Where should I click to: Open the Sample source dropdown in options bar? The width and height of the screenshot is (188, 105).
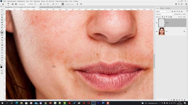[x=70, y=4]
